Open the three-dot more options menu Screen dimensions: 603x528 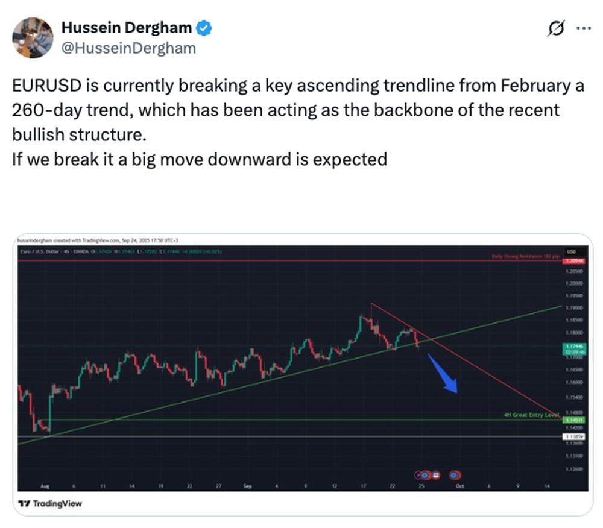[x=584, y=28]
